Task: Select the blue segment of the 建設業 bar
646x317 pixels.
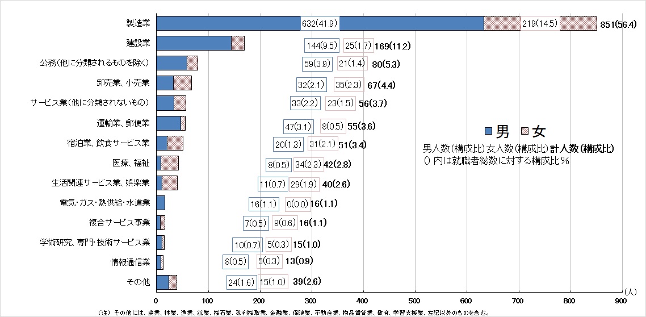Action: (194, 43)
